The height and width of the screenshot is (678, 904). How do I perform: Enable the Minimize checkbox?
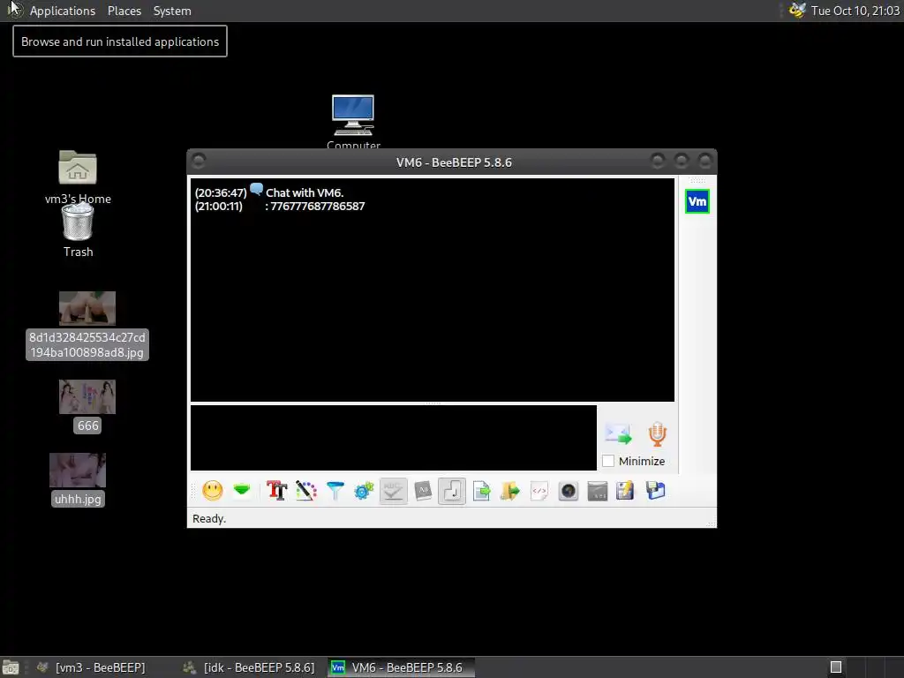(x=608, y=461)
